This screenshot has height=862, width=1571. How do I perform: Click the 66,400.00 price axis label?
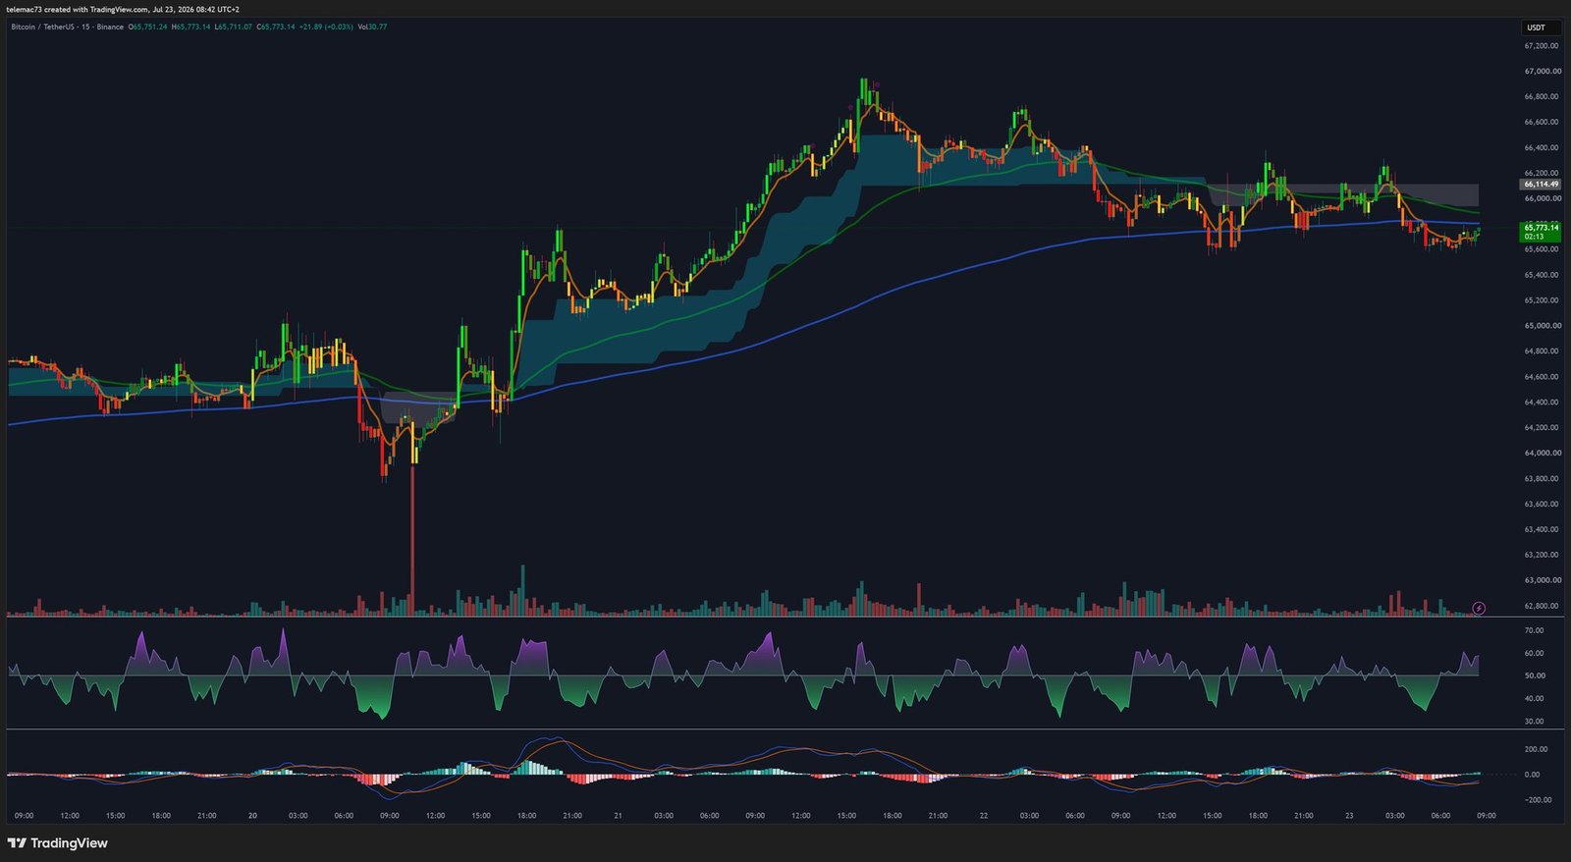point(1542,148)
